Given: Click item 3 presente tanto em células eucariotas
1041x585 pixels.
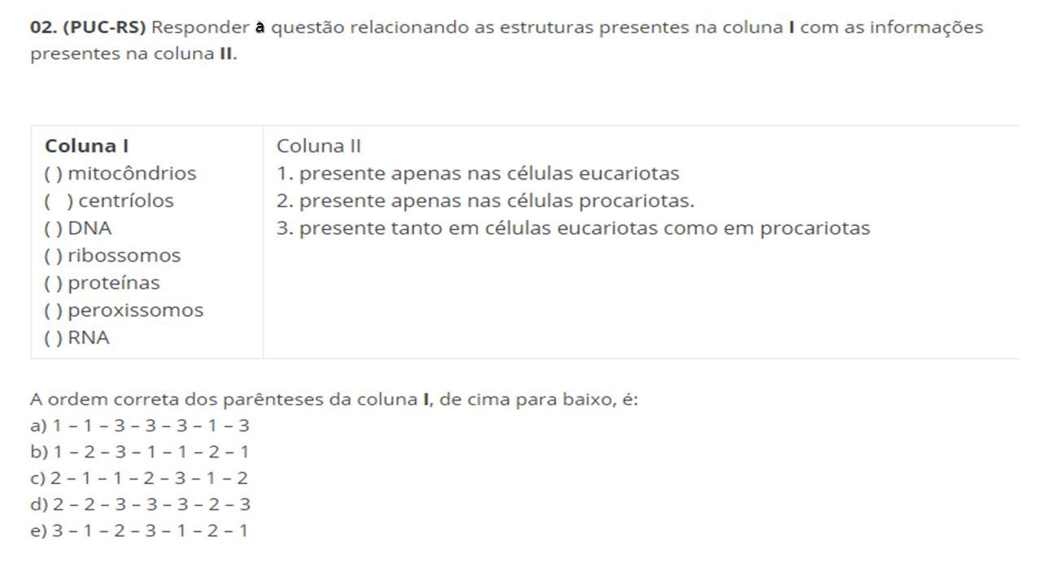Looking at the screenshot, I should click(x=573, y=228).
